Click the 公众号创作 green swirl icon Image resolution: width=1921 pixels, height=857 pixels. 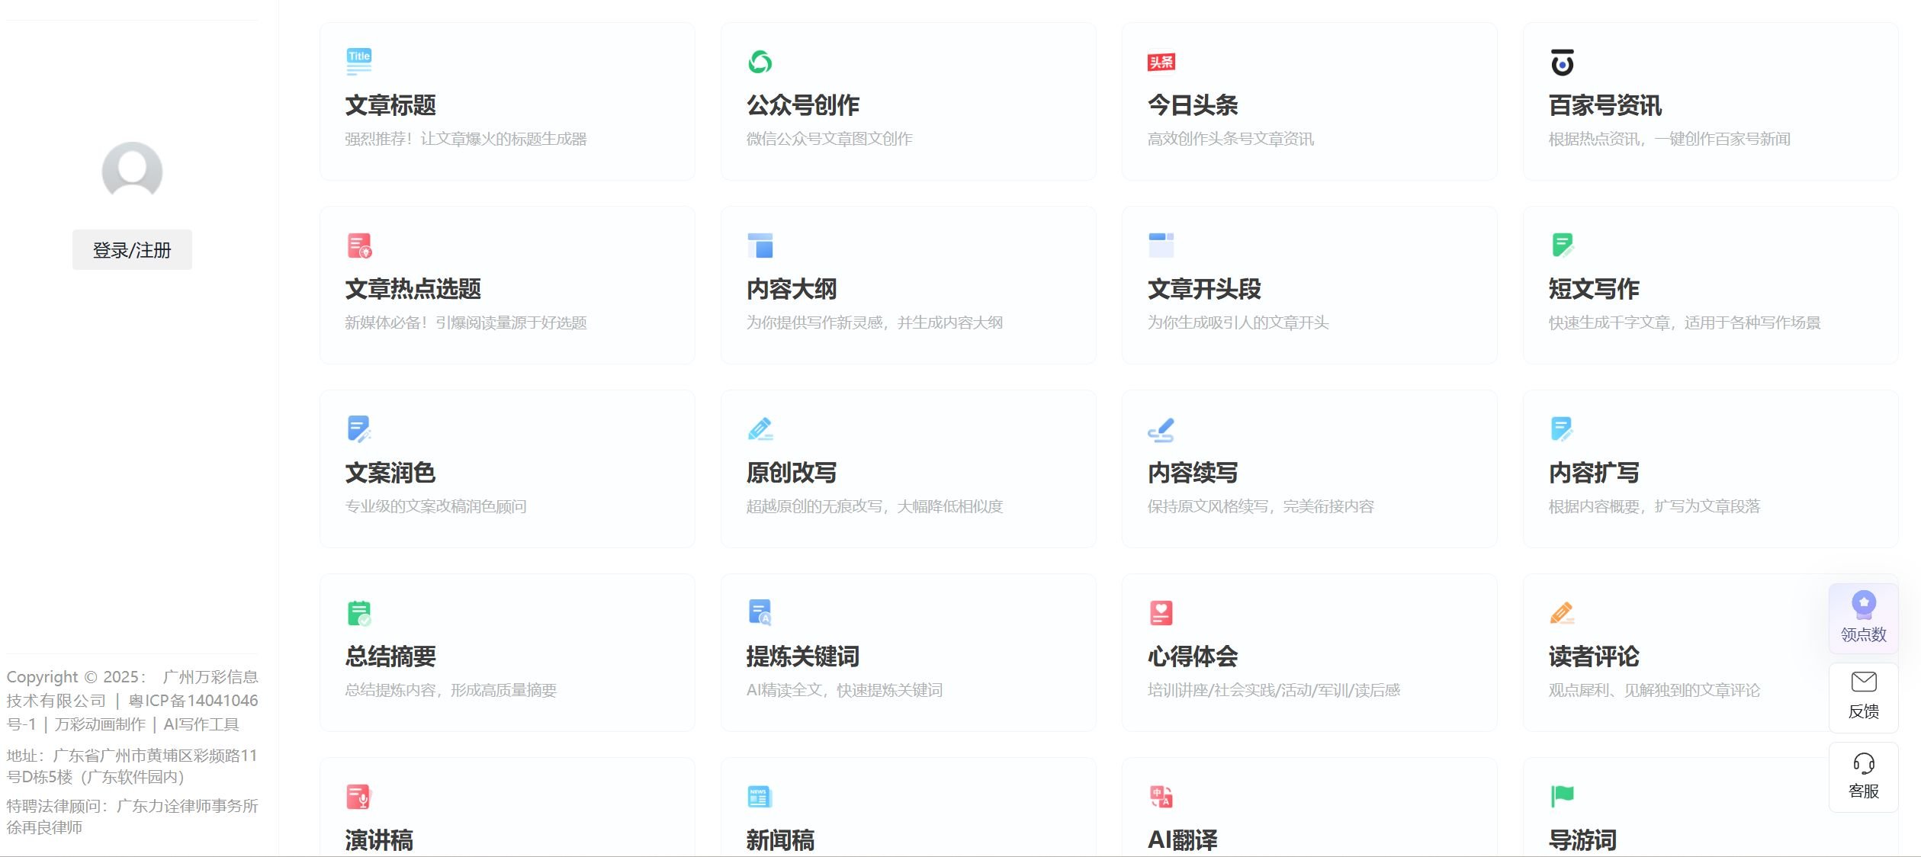(760, 62)
